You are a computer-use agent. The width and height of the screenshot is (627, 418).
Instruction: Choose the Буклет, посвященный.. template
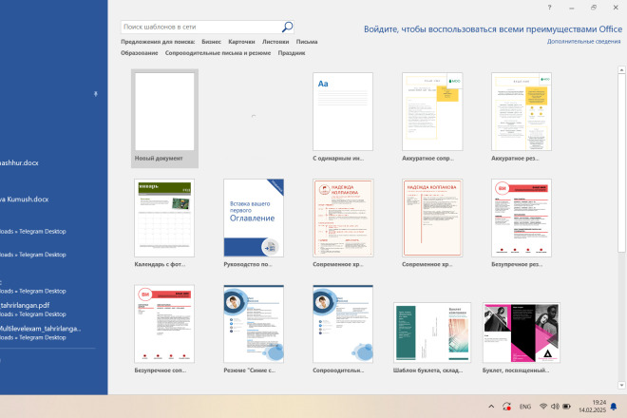tap(521, 338)
